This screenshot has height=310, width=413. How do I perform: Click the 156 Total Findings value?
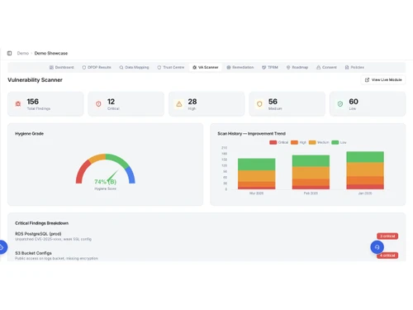(33, 102)
